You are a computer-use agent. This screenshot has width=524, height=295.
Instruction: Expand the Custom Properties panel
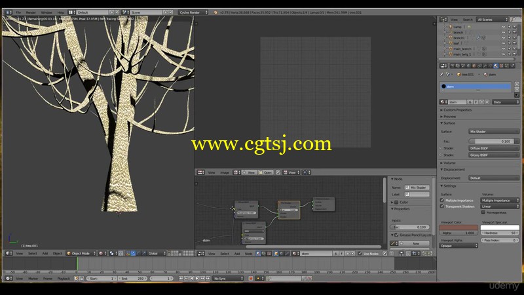[x=457, y=109]
